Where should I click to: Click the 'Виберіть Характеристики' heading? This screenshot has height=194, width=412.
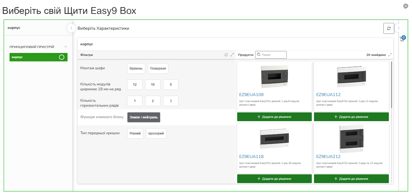click(x=103, y=28)
